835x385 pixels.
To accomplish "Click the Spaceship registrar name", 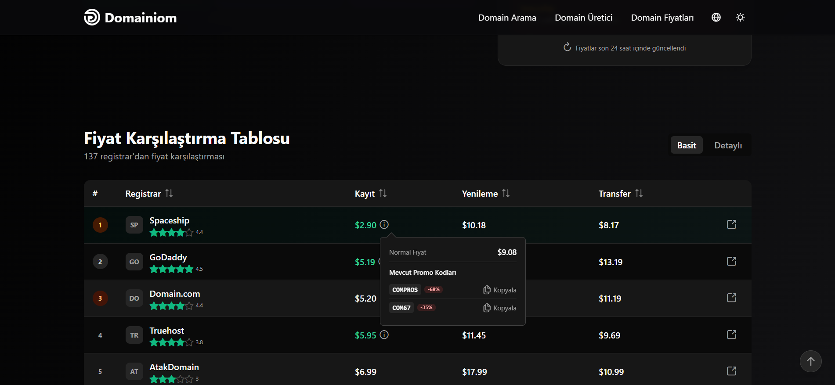I will pyautogui.click(x=170, y=220).
